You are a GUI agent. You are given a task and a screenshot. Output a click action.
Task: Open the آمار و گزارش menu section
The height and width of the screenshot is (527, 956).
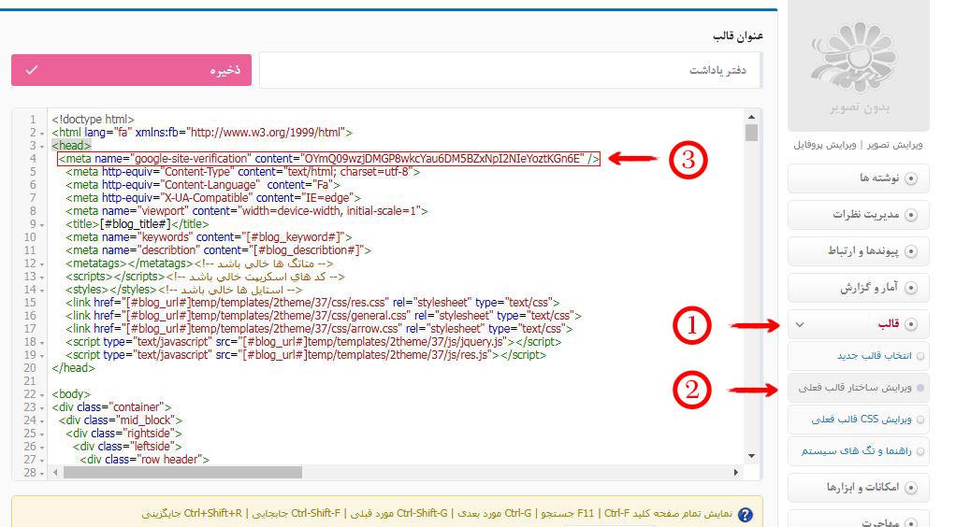(x=859, y=288)
